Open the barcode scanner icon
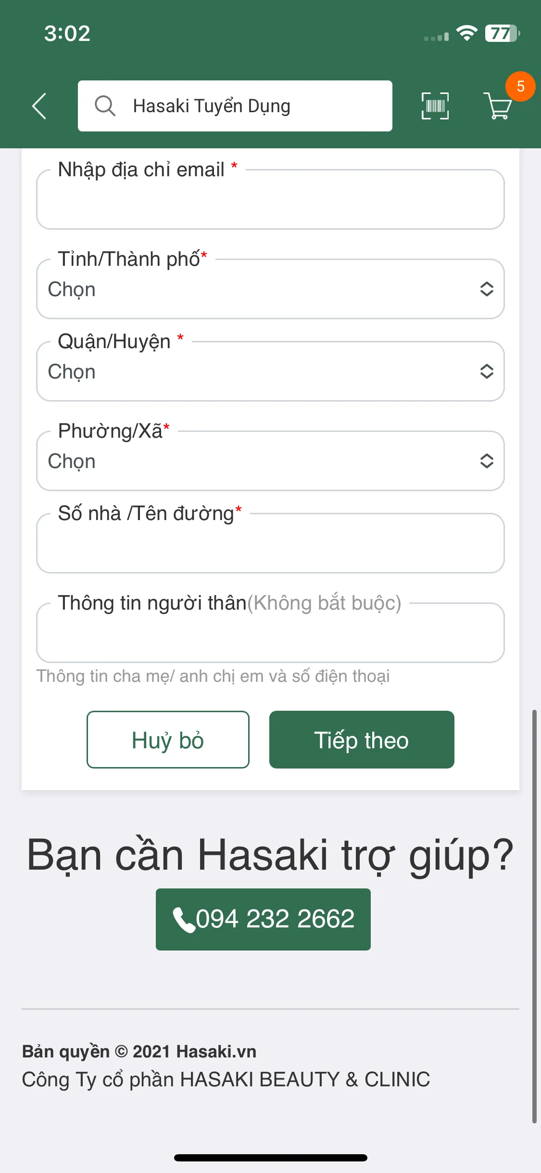This screenshot has width=541, height=1173. (435, 106)
